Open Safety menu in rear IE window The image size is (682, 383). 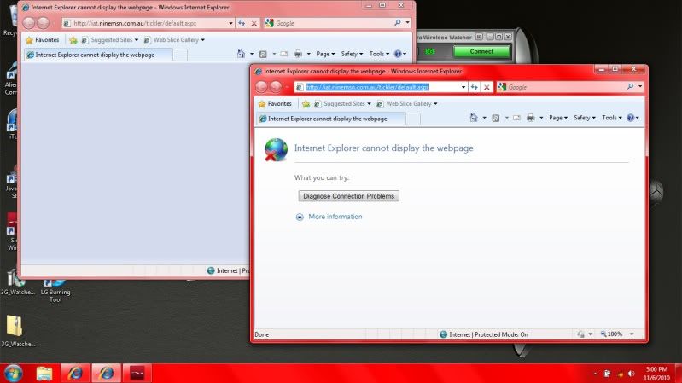point(352,54)
